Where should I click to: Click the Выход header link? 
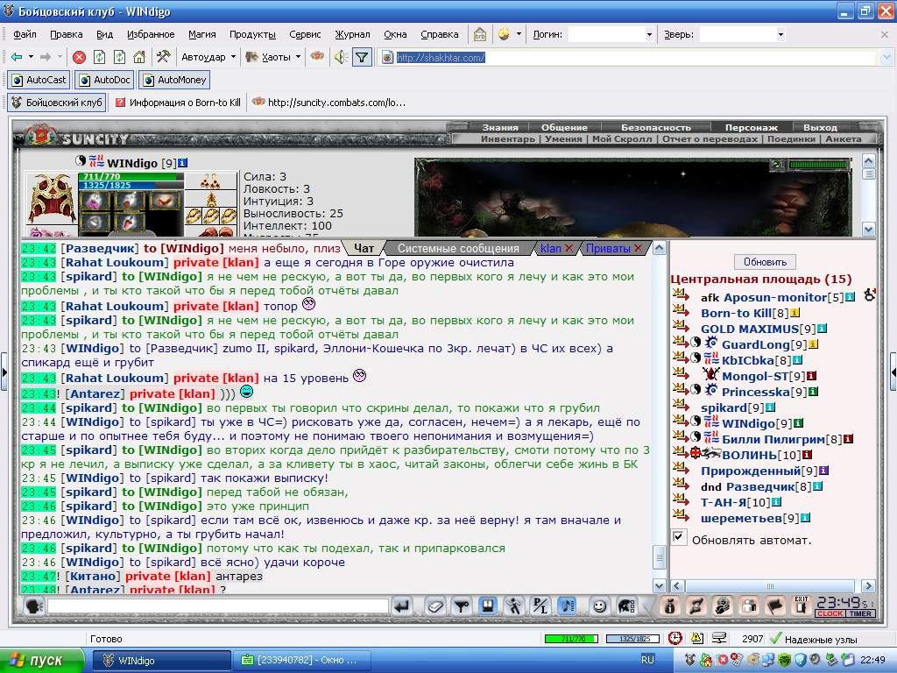coord(820,127)
